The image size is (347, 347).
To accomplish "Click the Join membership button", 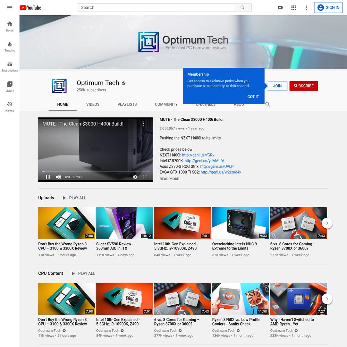I will 278,86.
